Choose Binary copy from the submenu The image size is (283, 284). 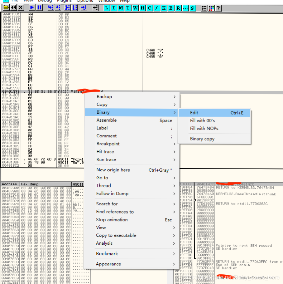click(214, 139)
